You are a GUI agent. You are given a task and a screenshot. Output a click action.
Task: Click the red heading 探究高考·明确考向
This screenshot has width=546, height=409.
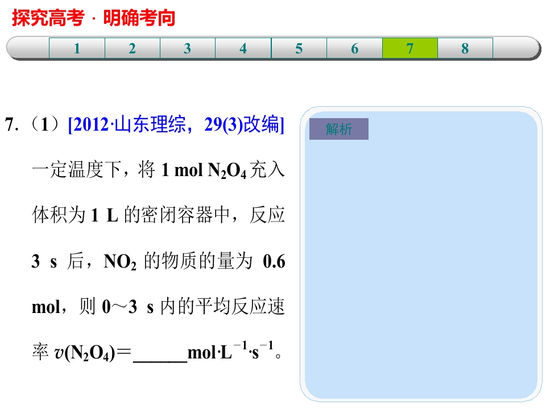pos(94,18)
